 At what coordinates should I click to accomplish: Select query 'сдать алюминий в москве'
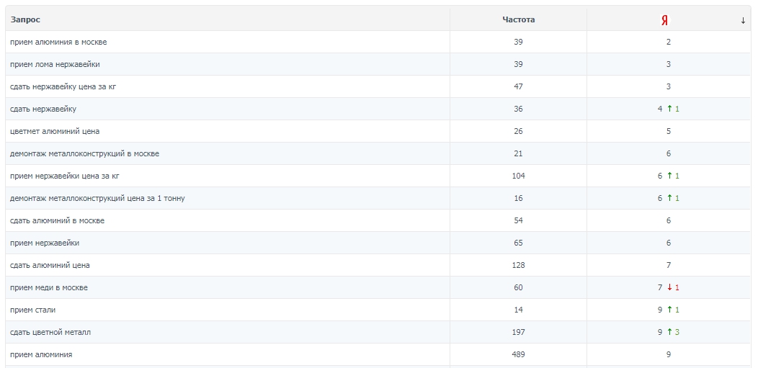click(x=57, y=220)
